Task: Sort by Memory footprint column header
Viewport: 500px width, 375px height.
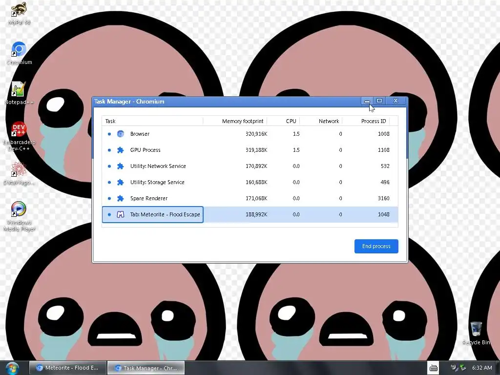Action: tap(235, 121)
